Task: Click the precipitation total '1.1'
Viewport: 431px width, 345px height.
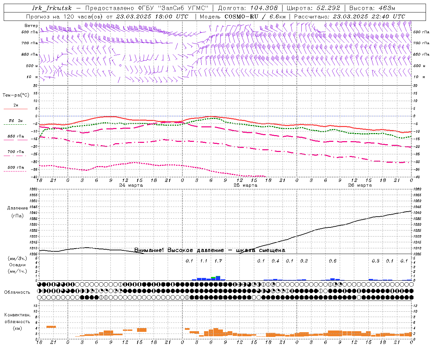Action: 204,261
